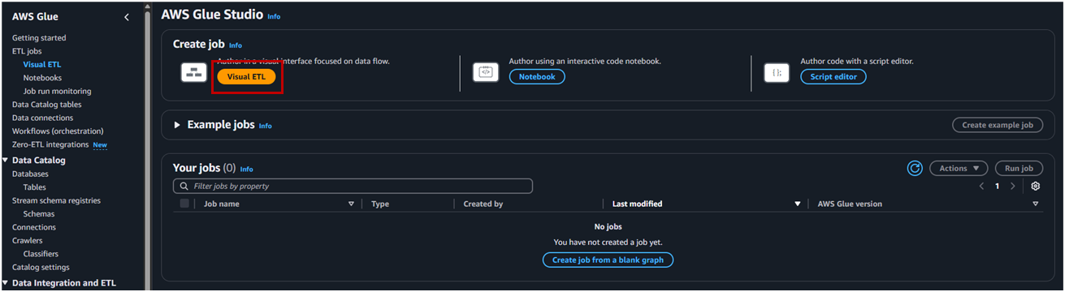
Task: Open ETL jobs in sidebar
Action: click(27, 51)
